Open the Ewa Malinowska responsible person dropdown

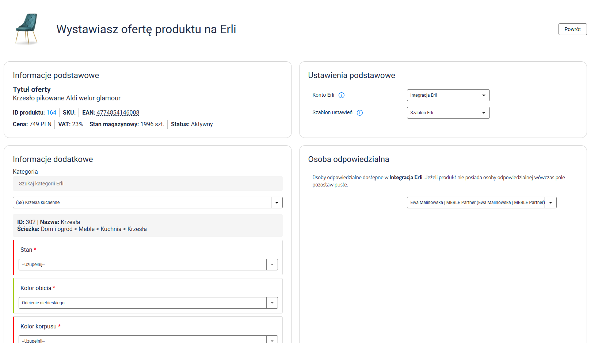(x=476, y=203)
